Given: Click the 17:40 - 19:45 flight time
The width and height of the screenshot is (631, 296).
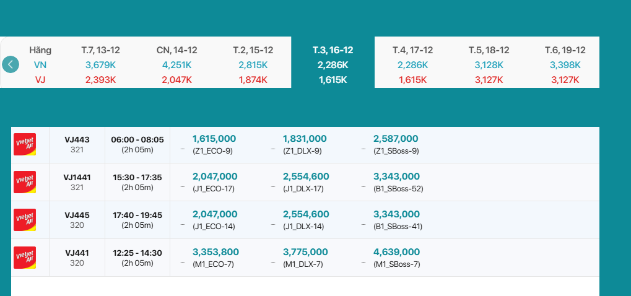Looking at the screenshot, I should [137, 215].
